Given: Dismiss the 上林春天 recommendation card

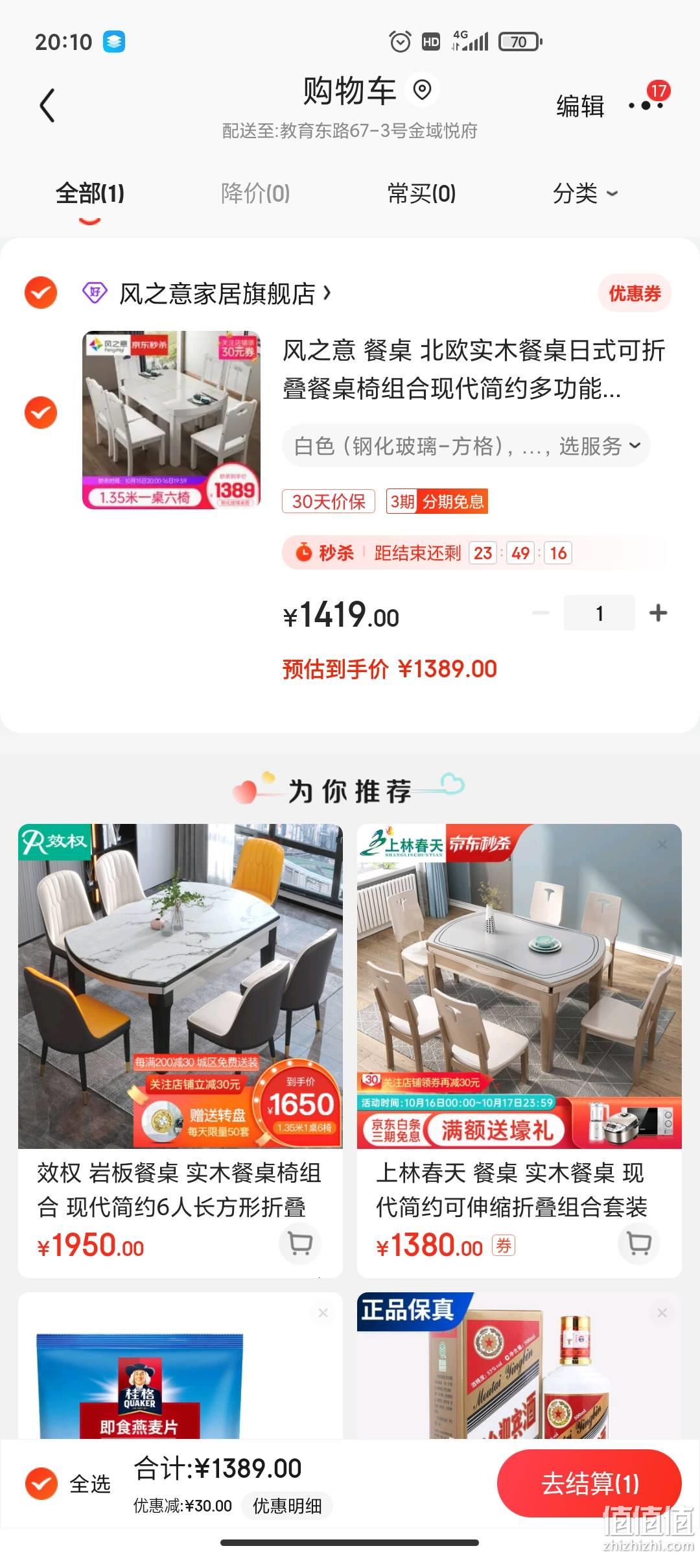Looking at the screenshot, I should click(662, 845).
